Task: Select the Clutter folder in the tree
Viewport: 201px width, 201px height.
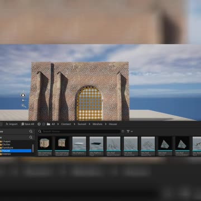Action: pyautogui.click(x=6, y=145)
